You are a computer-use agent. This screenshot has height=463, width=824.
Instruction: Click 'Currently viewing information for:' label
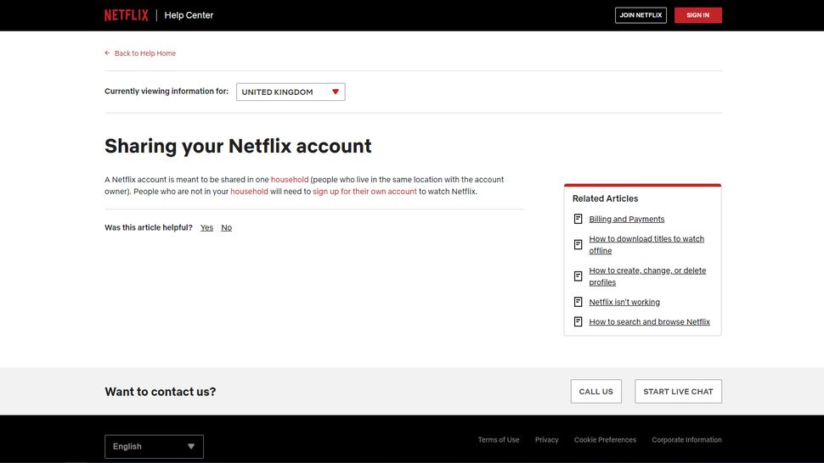tap(166, 92)
